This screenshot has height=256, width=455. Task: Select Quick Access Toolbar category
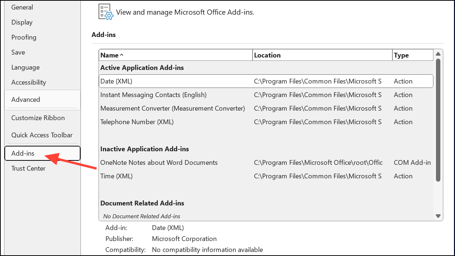(x=42, y=135)
